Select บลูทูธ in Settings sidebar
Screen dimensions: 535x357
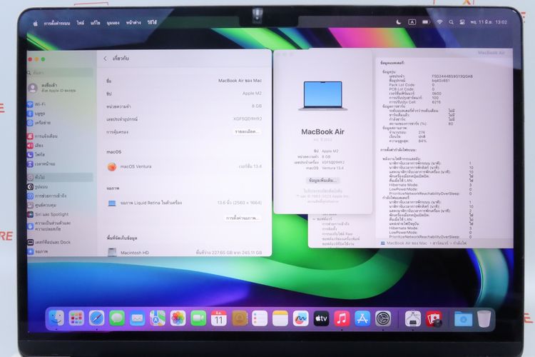(36, 114)
